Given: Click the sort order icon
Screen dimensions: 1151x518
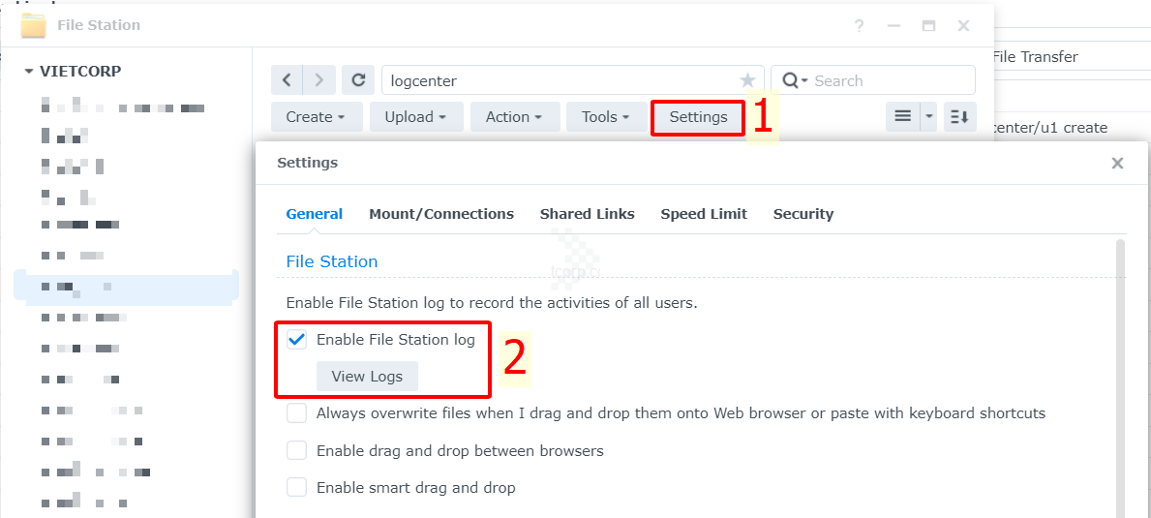Looking at the screenshot, I should pos(959,116).
